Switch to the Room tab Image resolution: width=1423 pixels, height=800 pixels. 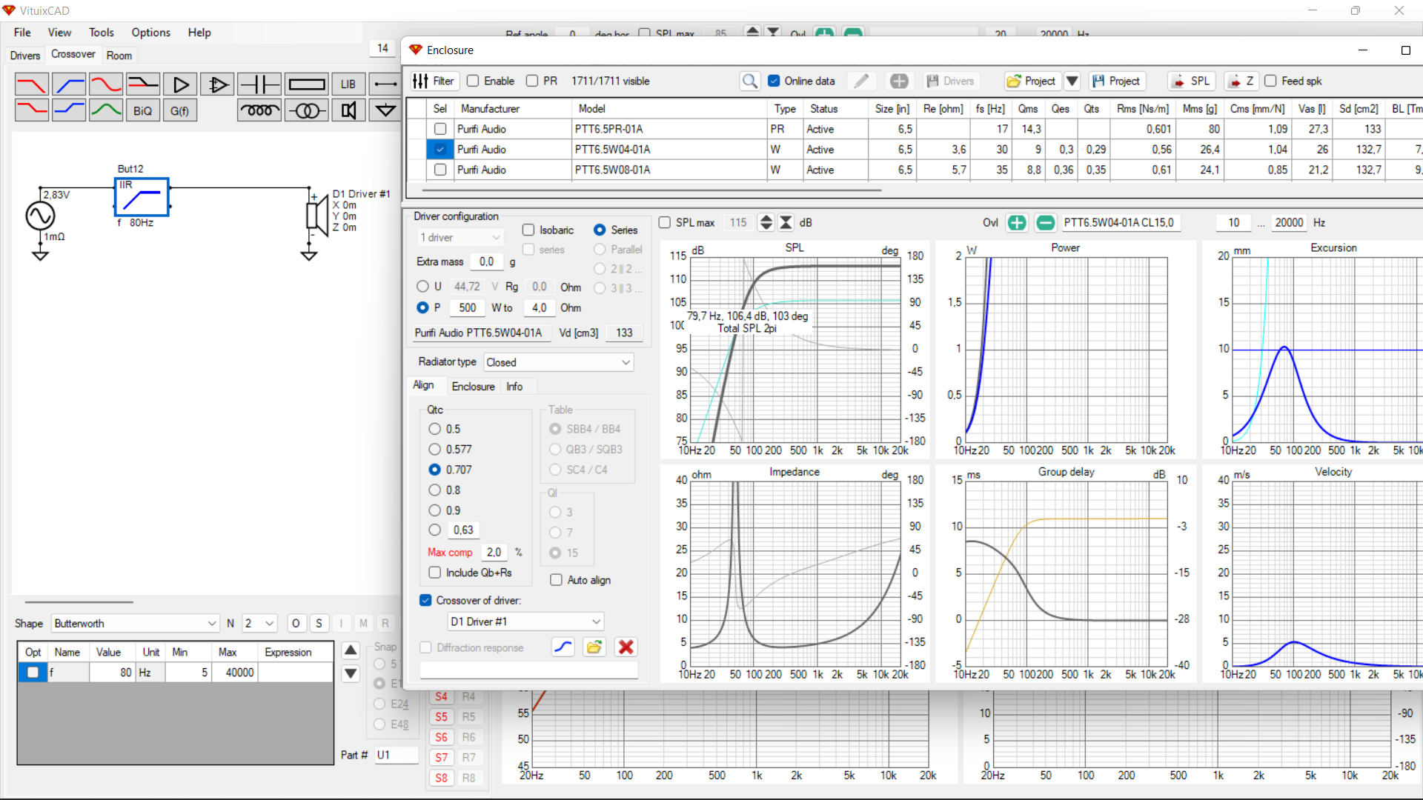(119, 56)
